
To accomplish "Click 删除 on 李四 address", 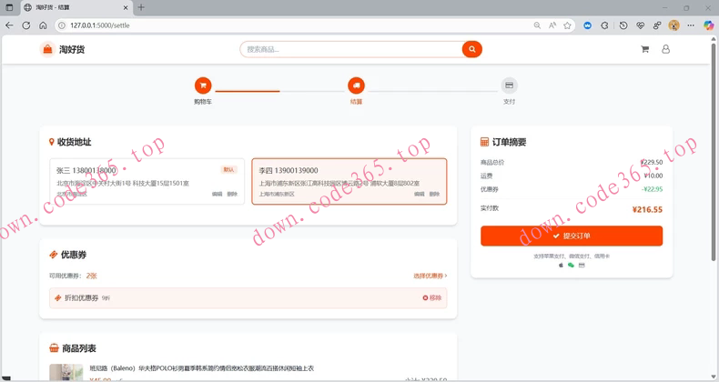I will pos(435,195).
